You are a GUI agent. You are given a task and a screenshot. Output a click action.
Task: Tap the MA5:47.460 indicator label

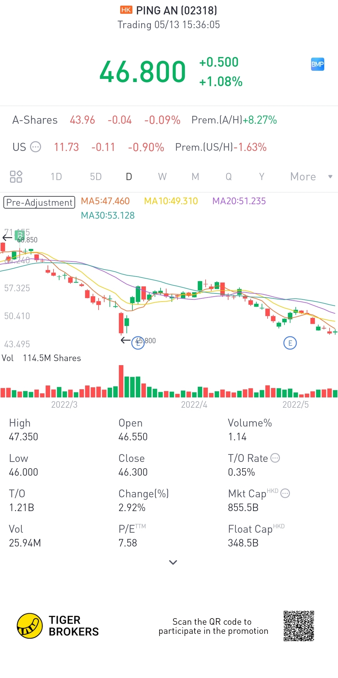105,201
